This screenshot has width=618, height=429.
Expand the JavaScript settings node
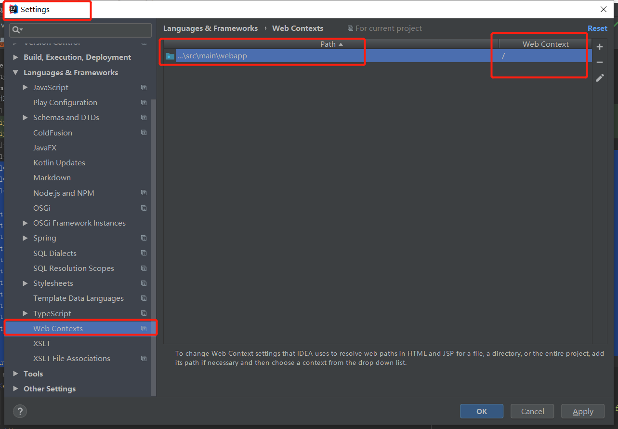(25, 87)
